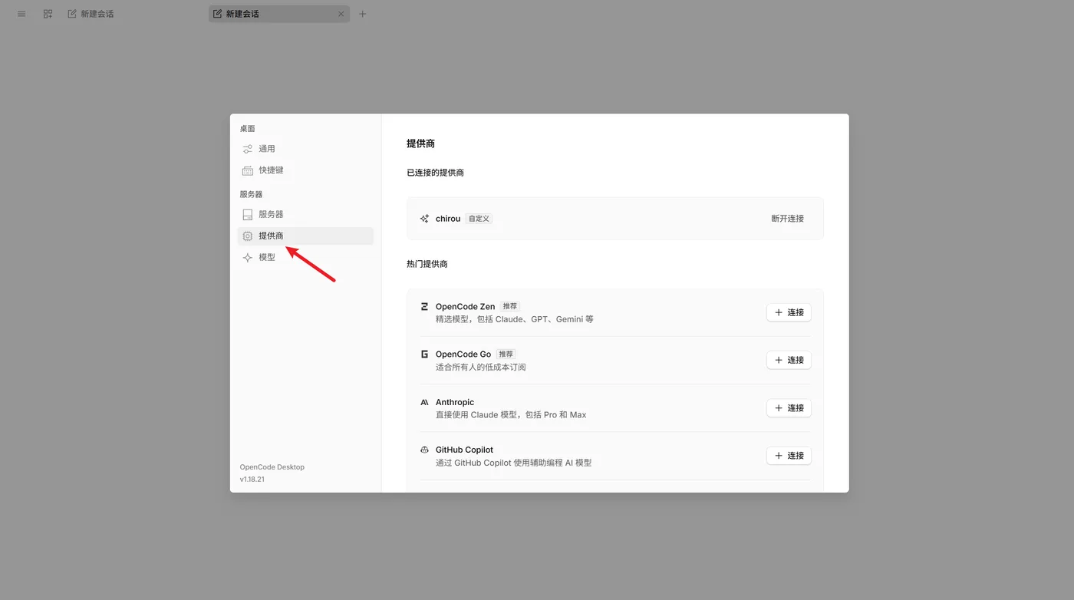Screen dimensions: 1074x600
Task: Click the sparkle icon next to 模型
Action: (247, 258)
